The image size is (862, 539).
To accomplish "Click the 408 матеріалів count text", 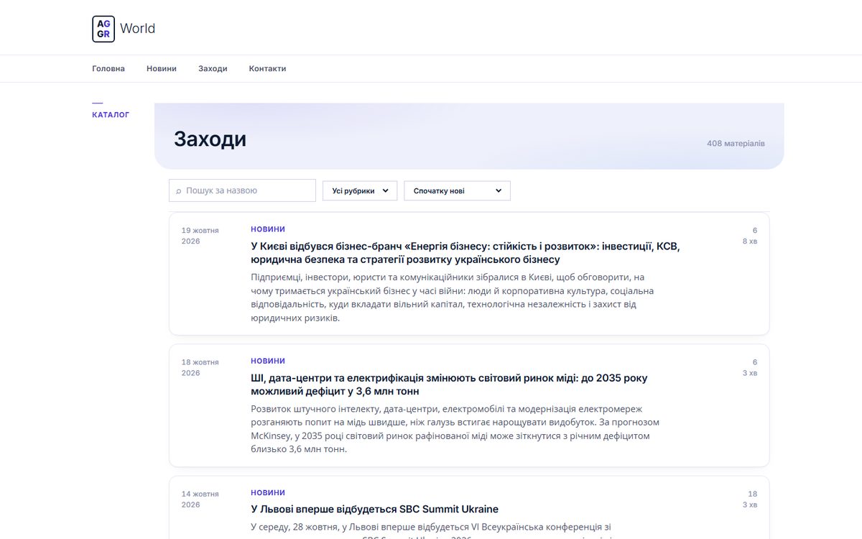I will 736,144.
